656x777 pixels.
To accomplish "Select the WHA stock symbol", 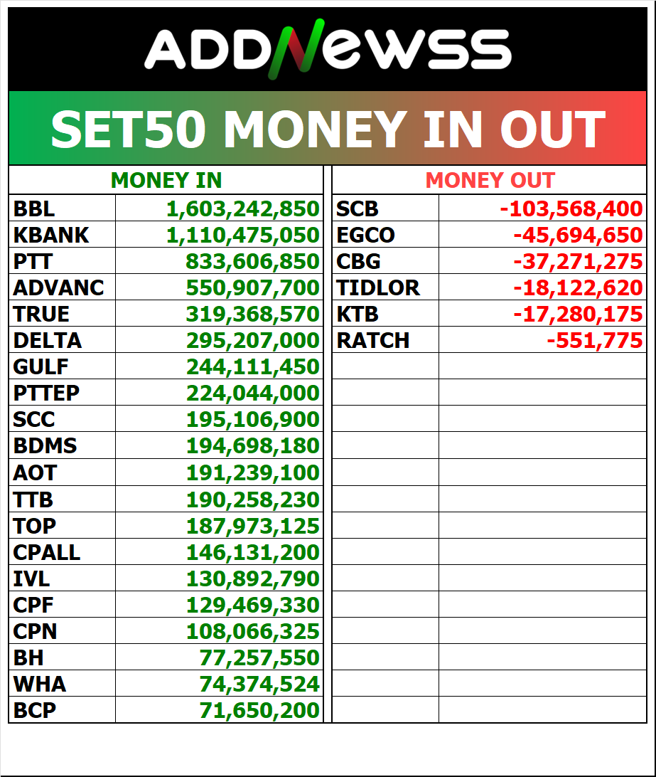I will [x=39, y=684].
